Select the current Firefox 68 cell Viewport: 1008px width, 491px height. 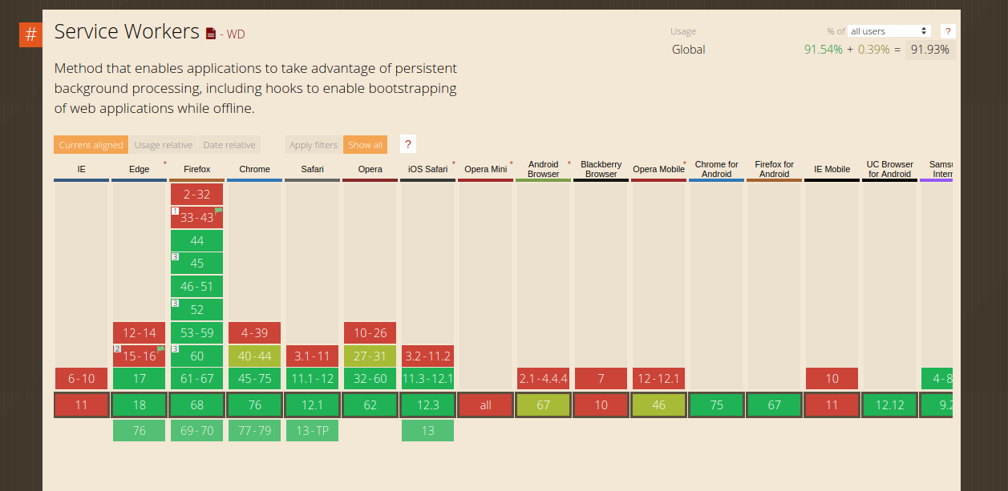(x=196, y=404)
